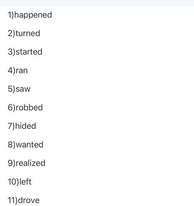Click the number label '7)' before hided
The image size is (194, 206).
coord(11,126)
